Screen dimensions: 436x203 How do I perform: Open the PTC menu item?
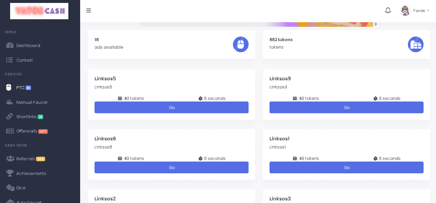[x=20, y=88]
